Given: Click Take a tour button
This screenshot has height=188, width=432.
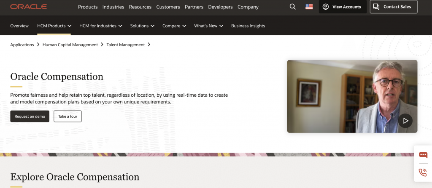Looking at the screenshot, I should click(x=68, y=116).
